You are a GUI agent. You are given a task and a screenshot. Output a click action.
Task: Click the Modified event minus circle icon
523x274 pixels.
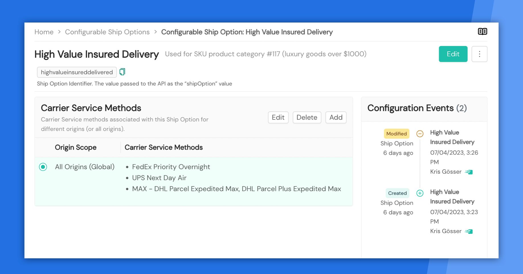pyautogui.click(x=420, y=134)
